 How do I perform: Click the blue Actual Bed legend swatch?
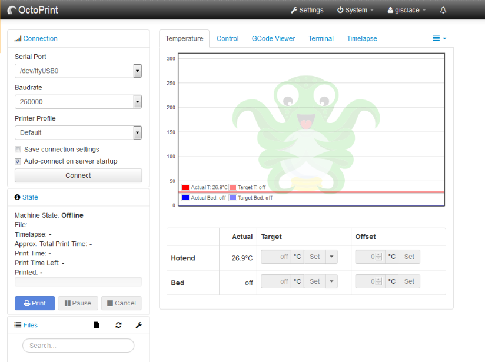(185, 198)
